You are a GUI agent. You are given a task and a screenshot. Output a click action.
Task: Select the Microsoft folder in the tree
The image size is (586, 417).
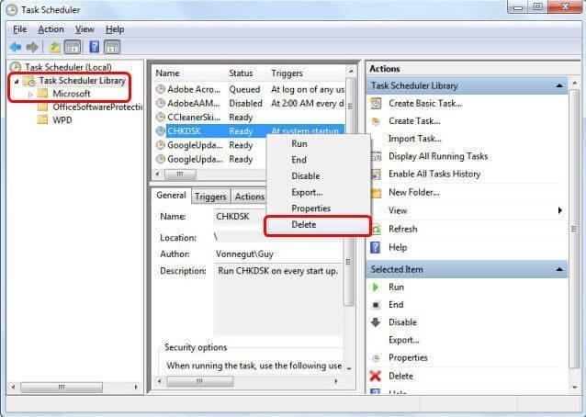tap(72, 94)
